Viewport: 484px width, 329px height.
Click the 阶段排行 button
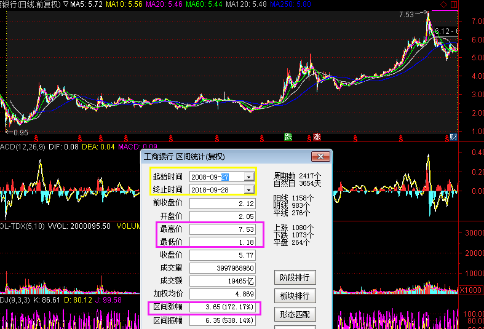pos(295,277)
